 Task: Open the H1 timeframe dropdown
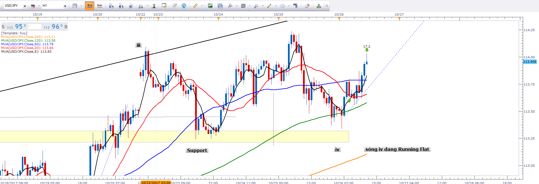[65, 6]
